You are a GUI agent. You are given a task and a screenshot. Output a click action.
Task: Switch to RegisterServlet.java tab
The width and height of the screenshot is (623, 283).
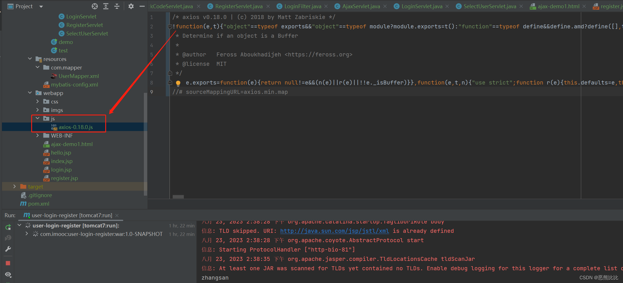(239, 6)
